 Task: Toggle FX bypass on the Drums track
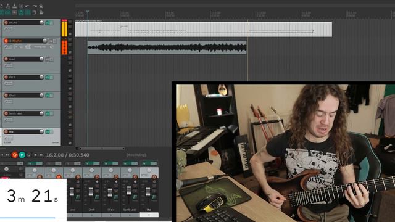coord(51,23)
